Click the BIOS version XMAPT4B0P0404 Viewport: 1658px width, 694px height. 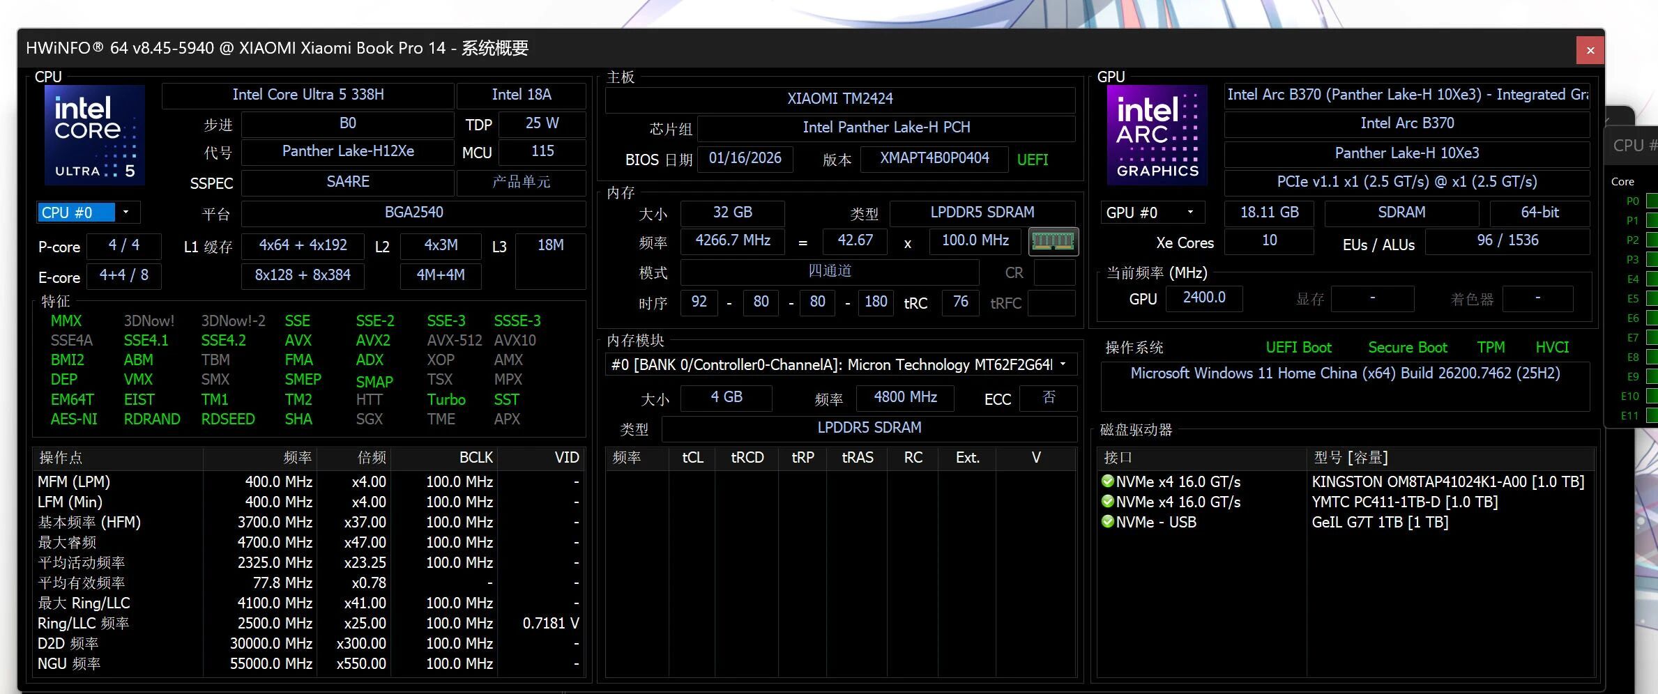934,158
